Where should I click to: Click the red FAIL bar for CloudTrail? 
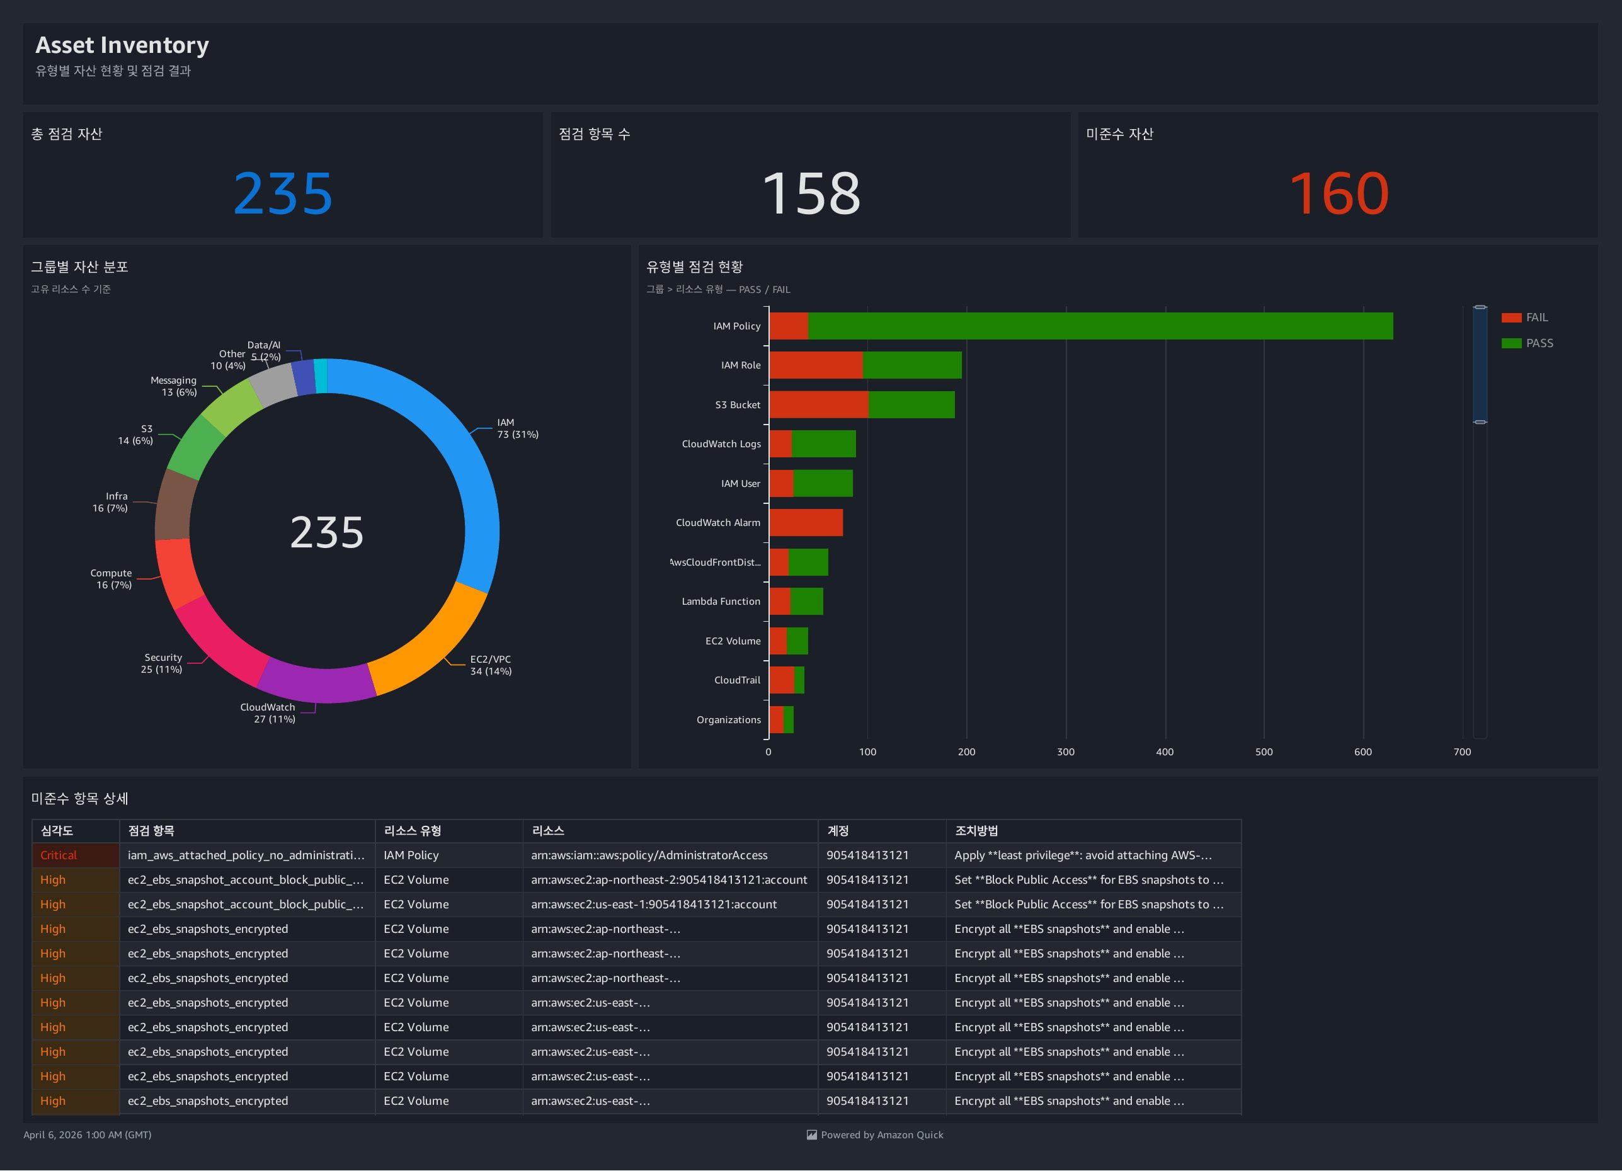782,680
